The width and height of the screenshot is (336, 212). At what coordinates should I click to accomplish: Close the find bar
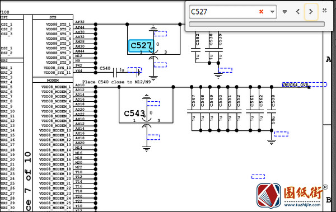[325, 11]
